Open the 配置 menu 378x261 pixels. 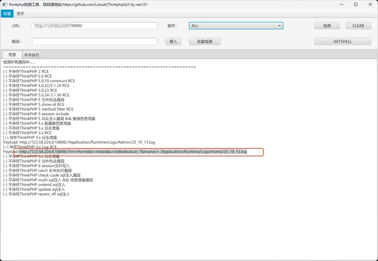coord(7,14)
